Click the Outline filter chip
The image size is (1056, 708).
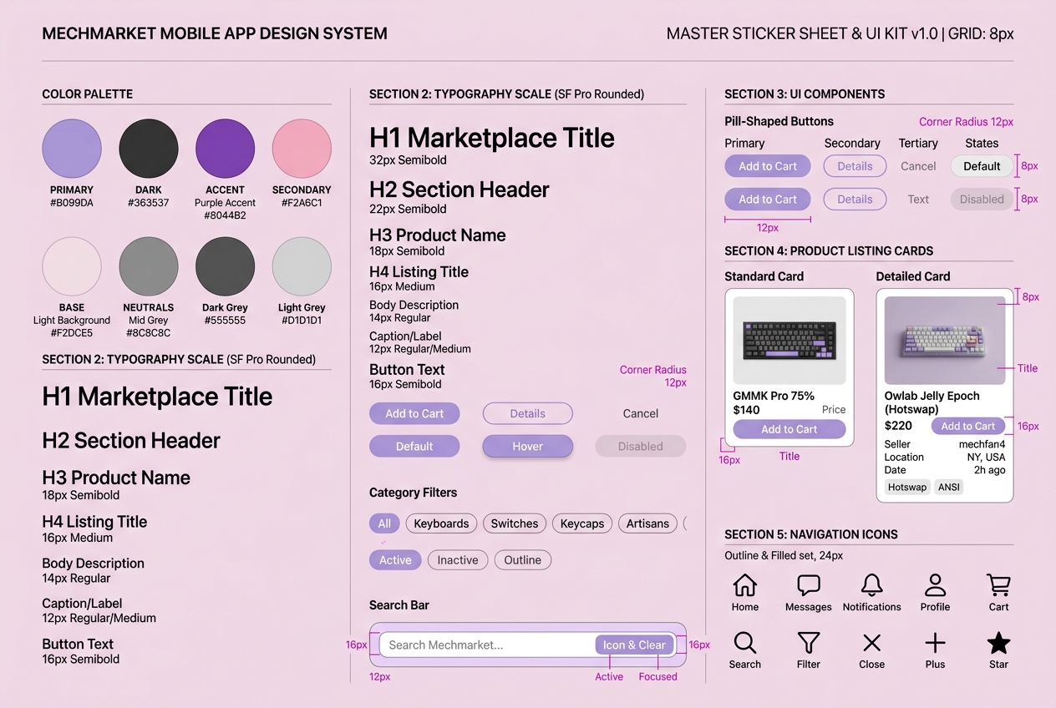click(523, 560)
